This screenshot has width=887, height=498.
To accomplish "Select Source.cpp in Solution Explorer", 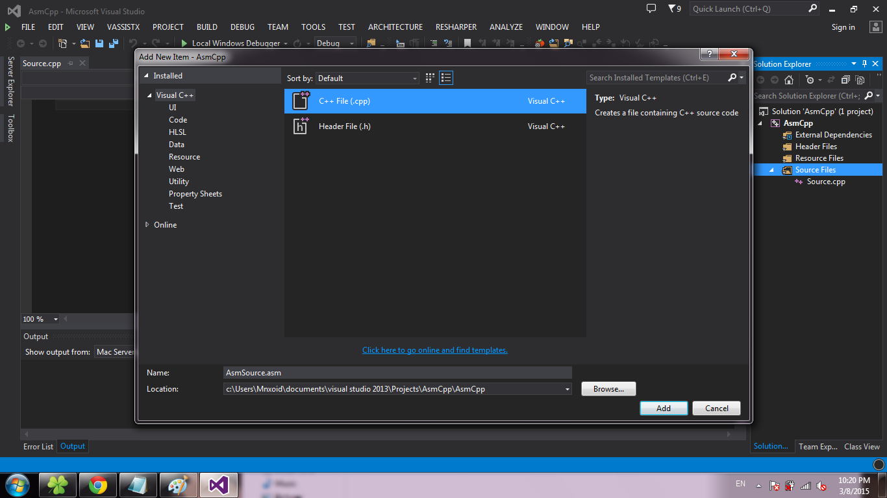I will click(x=826, y=182).
